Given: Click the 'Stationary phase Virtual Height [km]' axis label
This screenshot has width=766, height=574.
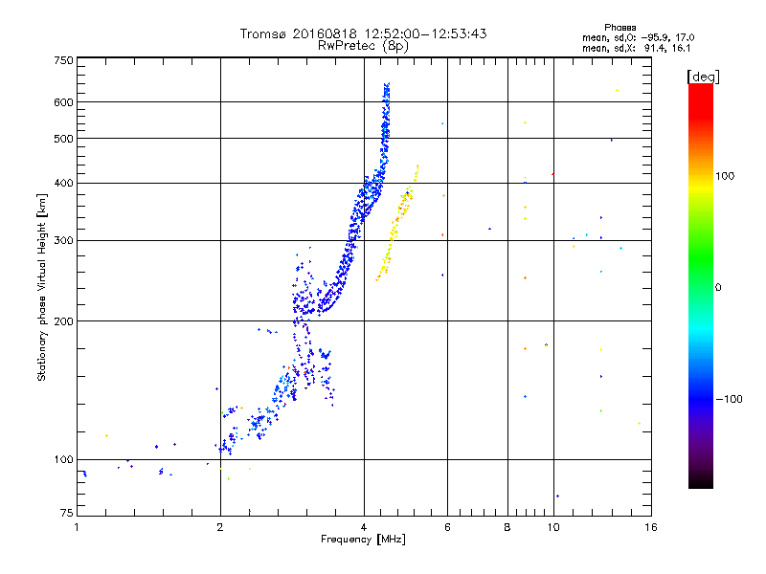Looking at the screenshot, I should tap(42, 287).
